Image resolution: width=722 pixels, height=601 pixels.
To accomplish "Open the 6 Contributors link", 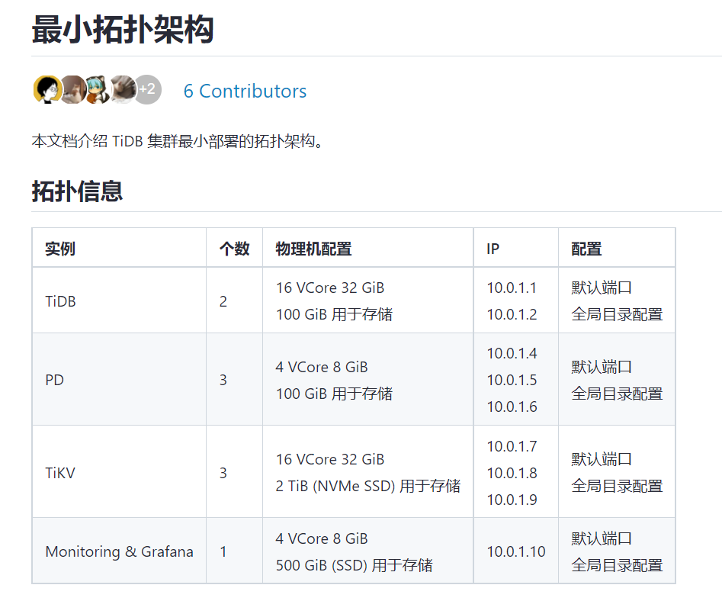I will (245, 92).
